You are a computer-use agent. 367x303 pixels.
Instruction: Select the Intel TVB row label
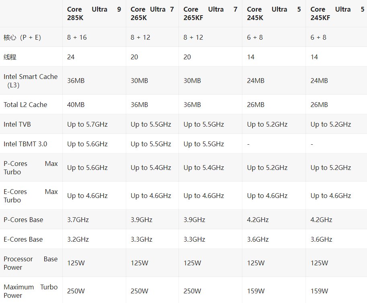pos(17,124)
